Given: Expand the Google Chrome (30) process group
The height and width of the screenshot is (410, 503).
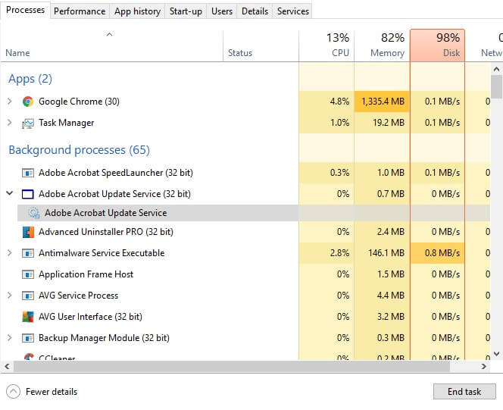Looking at the screenshot, I should tap(10, 102).
